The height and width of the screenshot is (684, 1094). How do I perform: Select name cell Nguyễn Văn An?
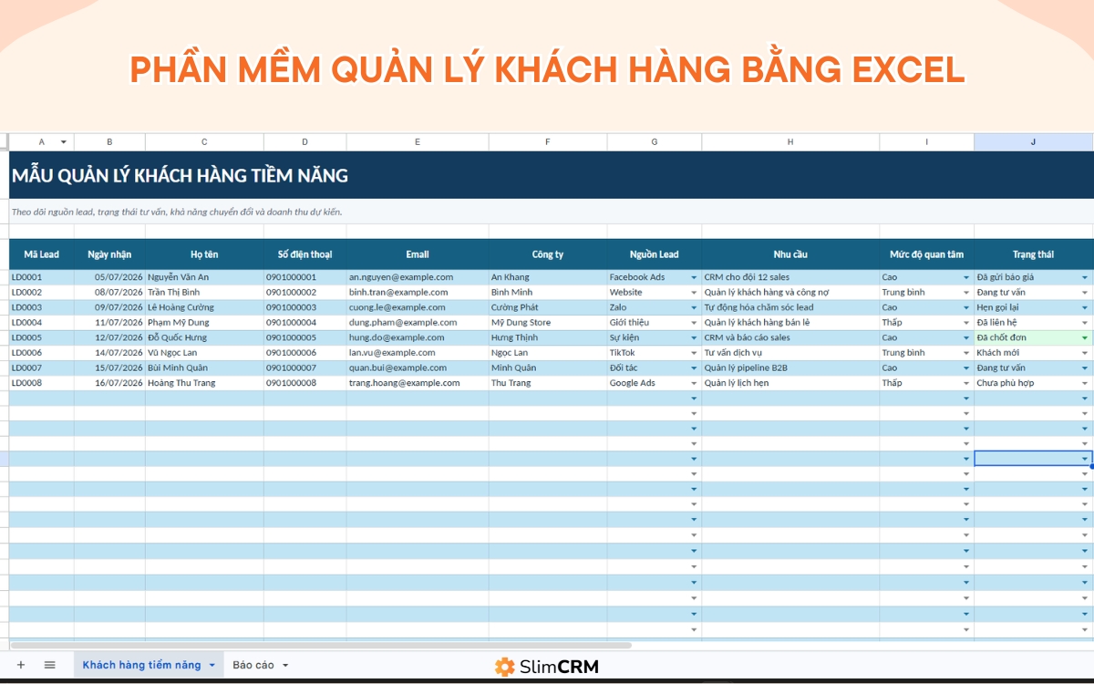coord(204,277)
